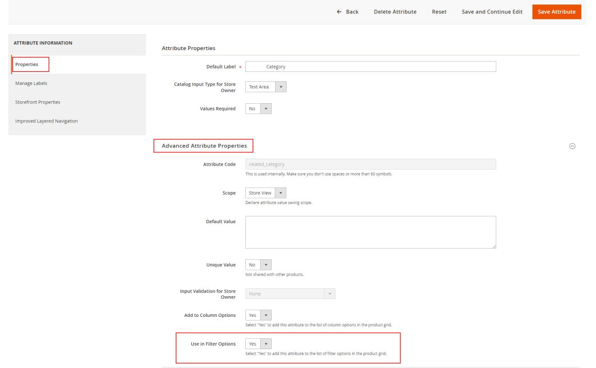Screen dimensions: 596x368
Task: Open Add to Column Options dropdown
Action: pyautogui.click(x=258, y=315)
